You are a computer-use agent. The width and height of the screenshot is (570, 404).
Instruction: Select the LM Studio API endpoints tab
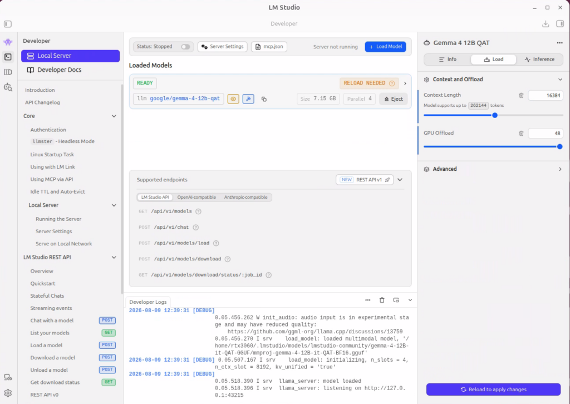155,198
